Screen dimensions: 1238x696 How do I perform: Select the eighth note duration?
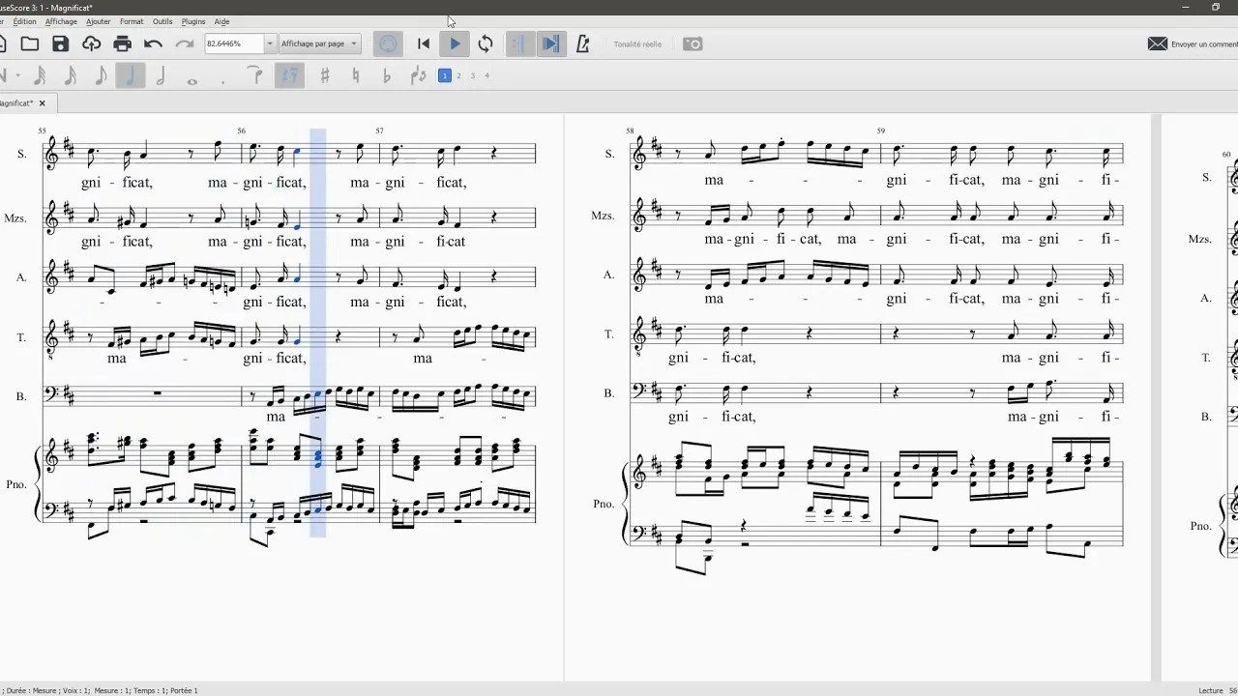[x=101, y=75]
